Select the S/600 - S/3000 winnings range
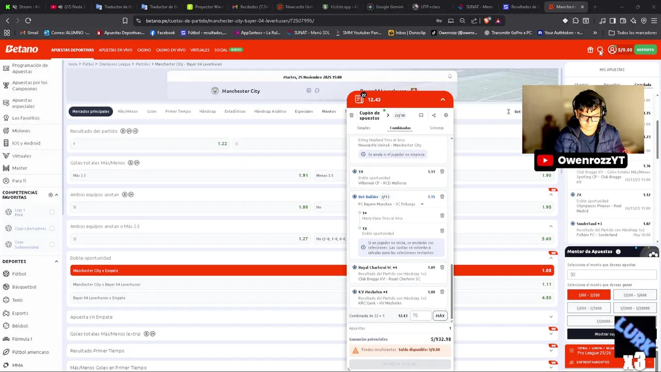 [589, 308]
